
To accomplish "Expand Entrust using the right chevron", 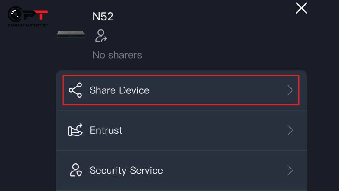I will 290,130.
